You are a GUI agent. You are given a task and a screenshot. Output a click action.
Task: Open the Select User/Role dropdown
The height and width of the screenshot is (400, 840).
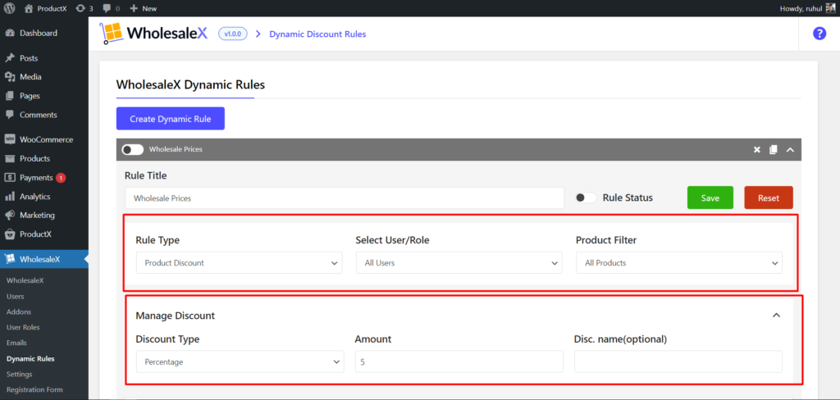pyautogui.click(x=459, y=263)
